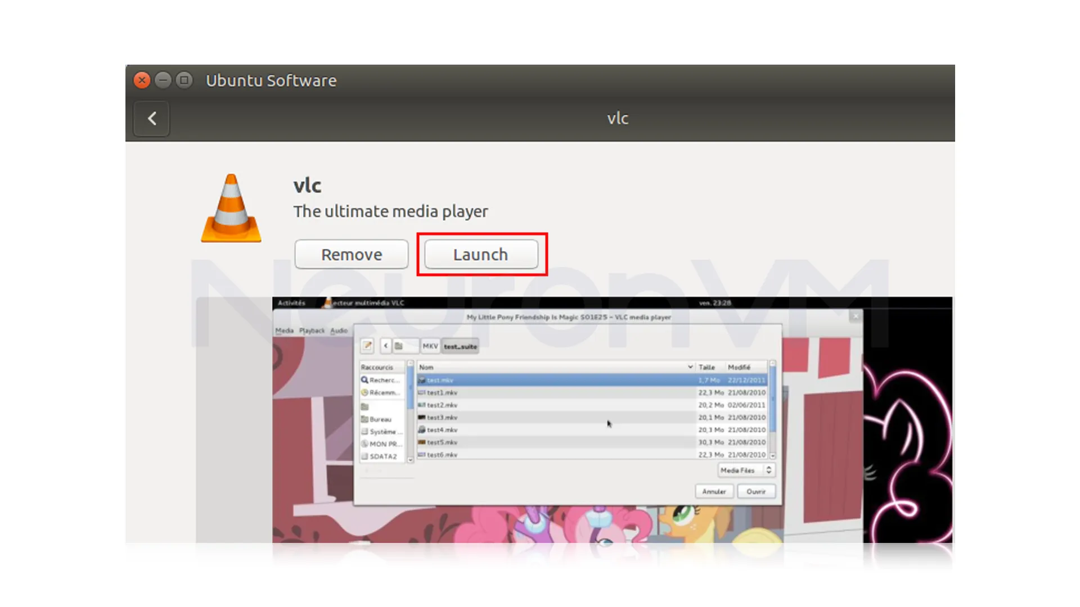Click the Remove button
The height and width of the screenshot is (607, 1080).
(x=352, y=255)
